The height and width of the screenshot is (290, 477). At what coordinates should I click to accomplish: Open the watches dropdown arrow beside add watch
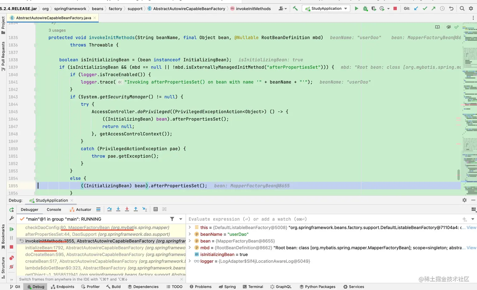tap(473, 219)
